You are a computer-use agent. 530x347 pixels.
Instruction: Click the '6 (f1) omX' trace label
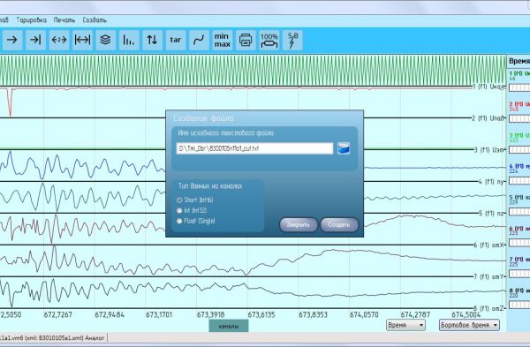tap(489, 245)
